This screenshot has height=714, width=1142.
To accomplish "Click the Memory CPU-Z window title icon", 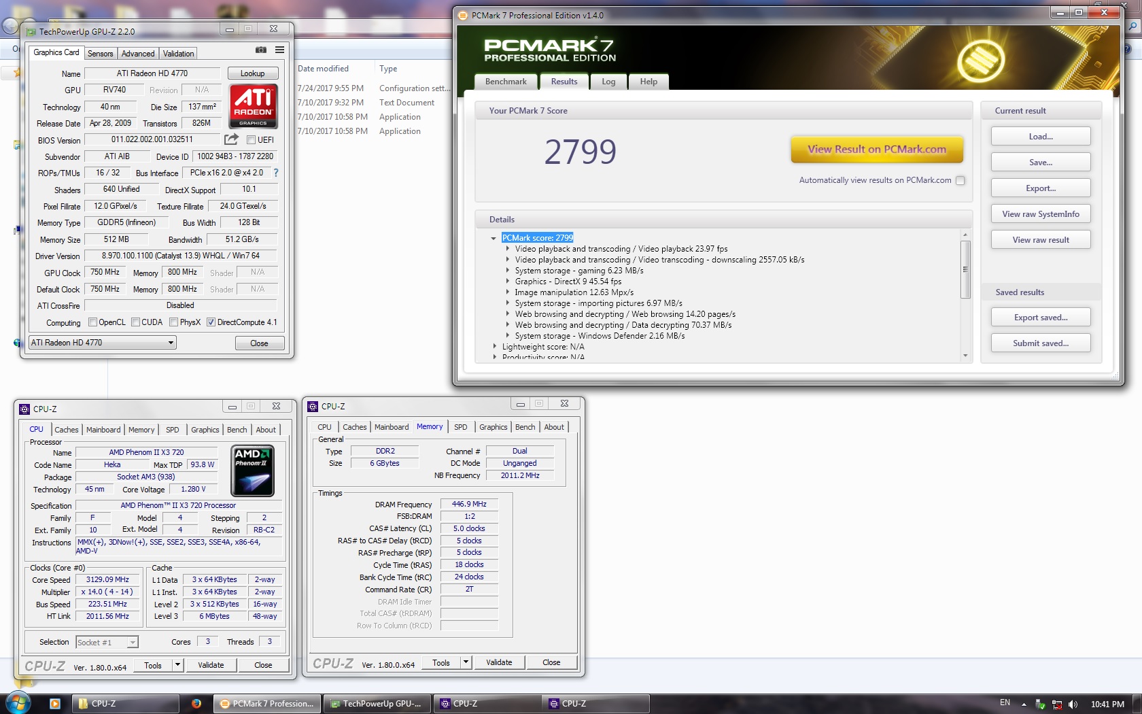I will pos(313,407).
